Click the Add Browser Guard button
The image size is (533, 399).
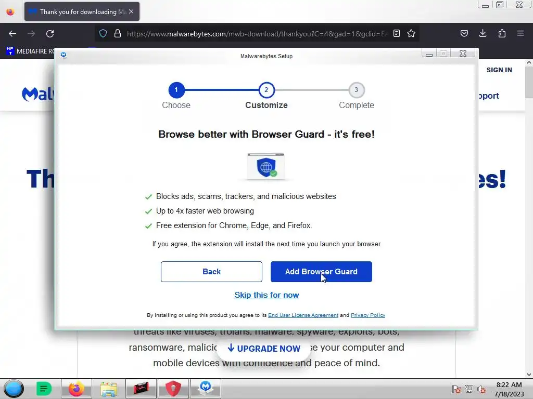tap(321, 271)
